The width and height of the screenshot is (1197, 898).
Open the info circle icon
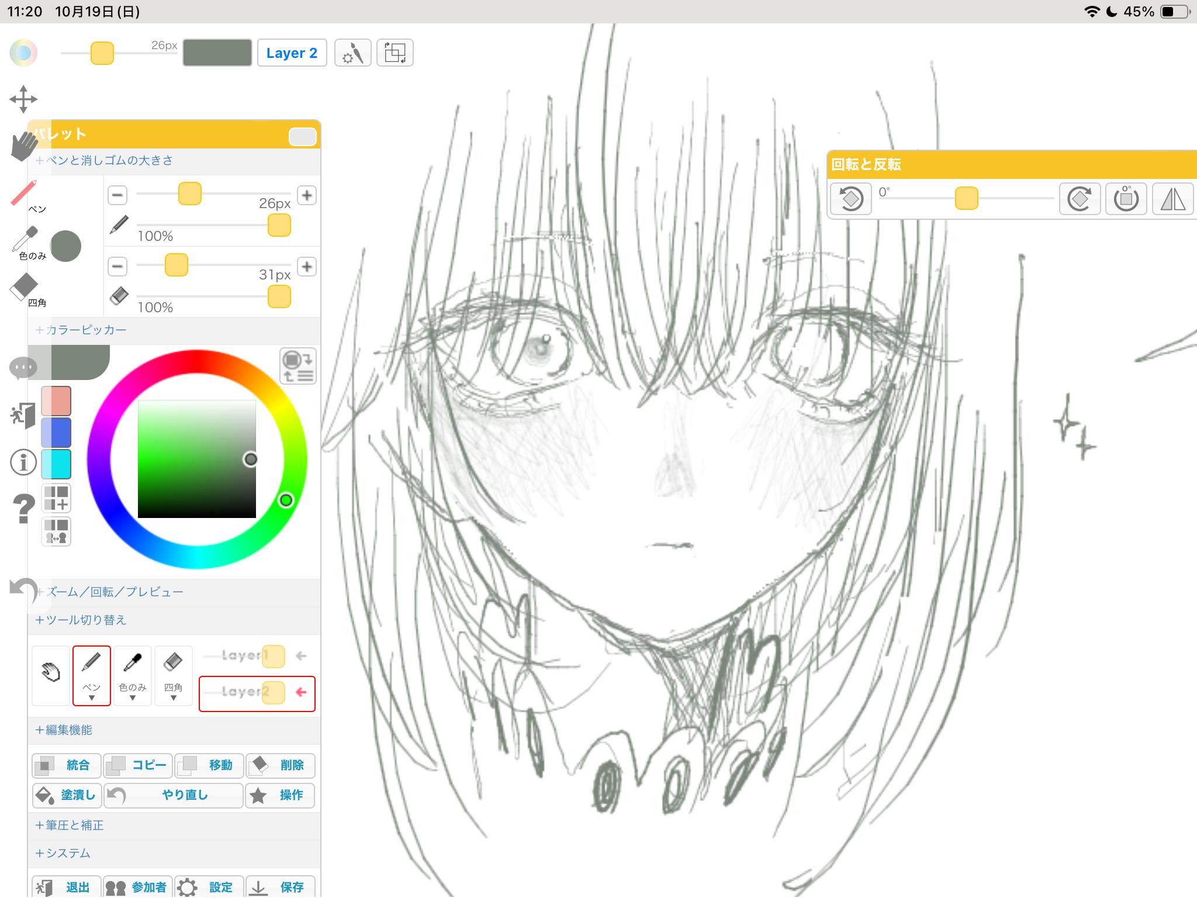click(23, 462)
